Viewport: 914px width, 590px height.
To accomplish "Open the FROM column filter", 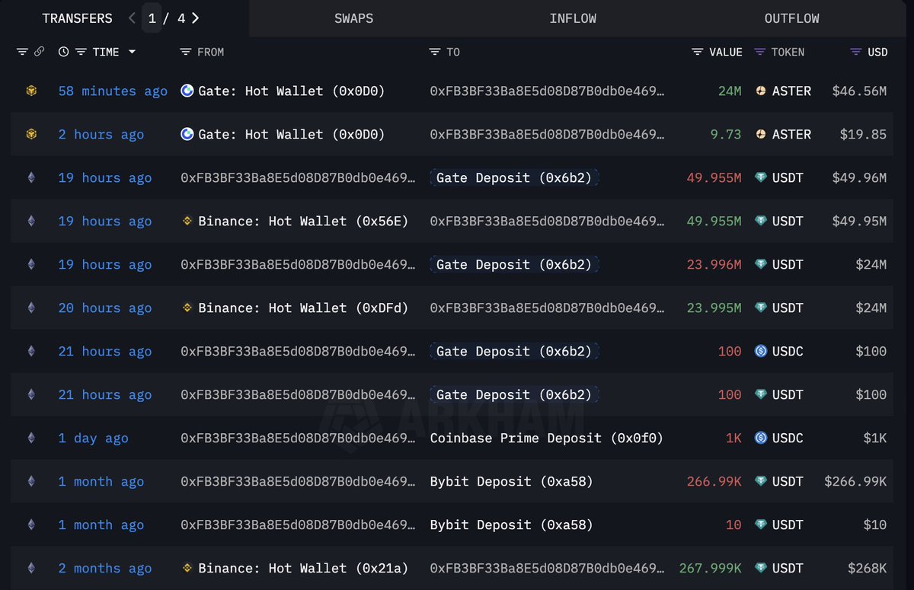I will point(185,52).
